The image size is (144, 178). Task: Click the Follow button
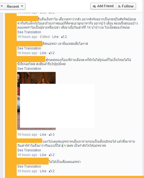coord(126,6)
